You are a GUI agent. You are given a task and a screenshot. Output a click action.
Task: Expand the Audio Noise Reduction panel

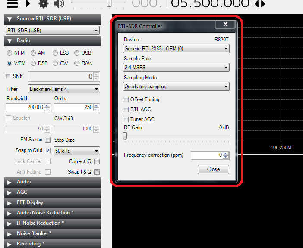coord(53,213)
